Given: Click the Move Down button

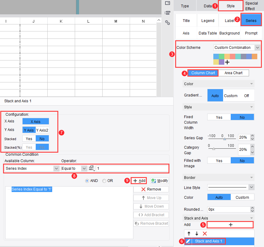Looking at the screenshot, I should coord(151,206).
